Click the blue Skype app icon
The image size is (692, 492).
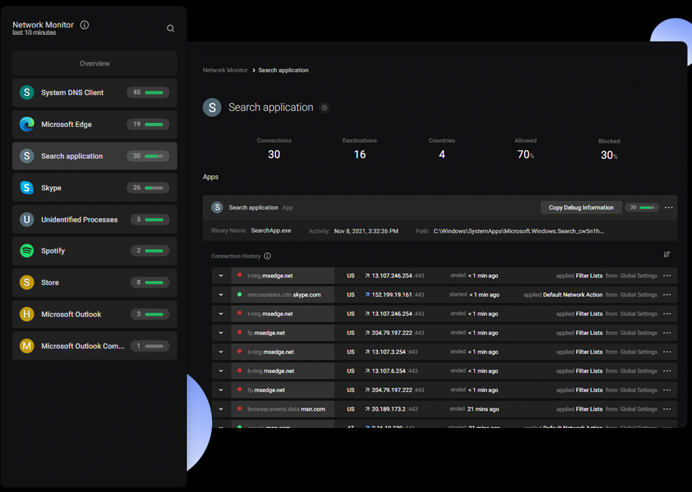click(27, 187)
